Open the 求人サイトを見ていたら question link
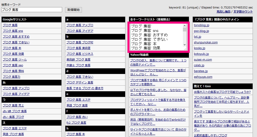257x137 pixels. click(x=158, y=112)
